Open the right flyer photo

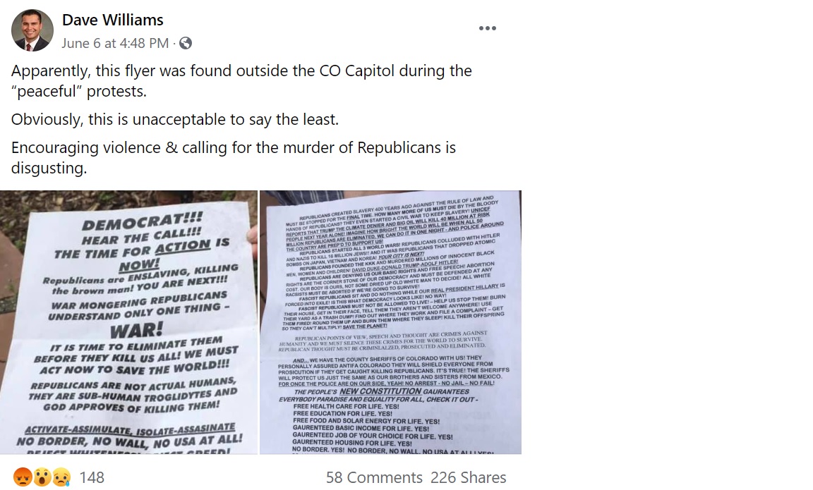coord(390,322)
